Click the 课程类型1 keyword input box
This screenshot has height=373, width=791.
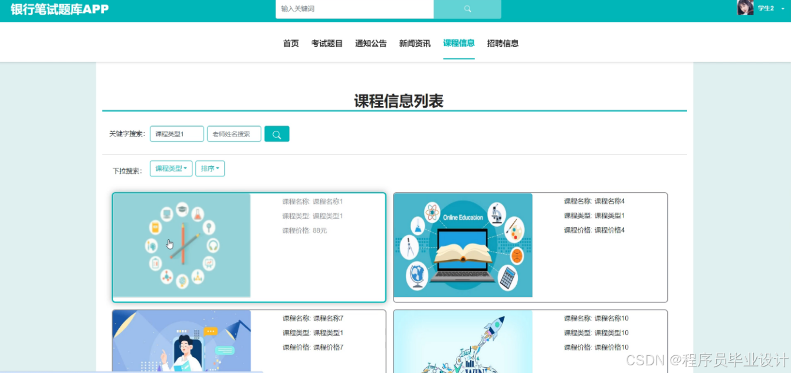(x=176, y=134)
